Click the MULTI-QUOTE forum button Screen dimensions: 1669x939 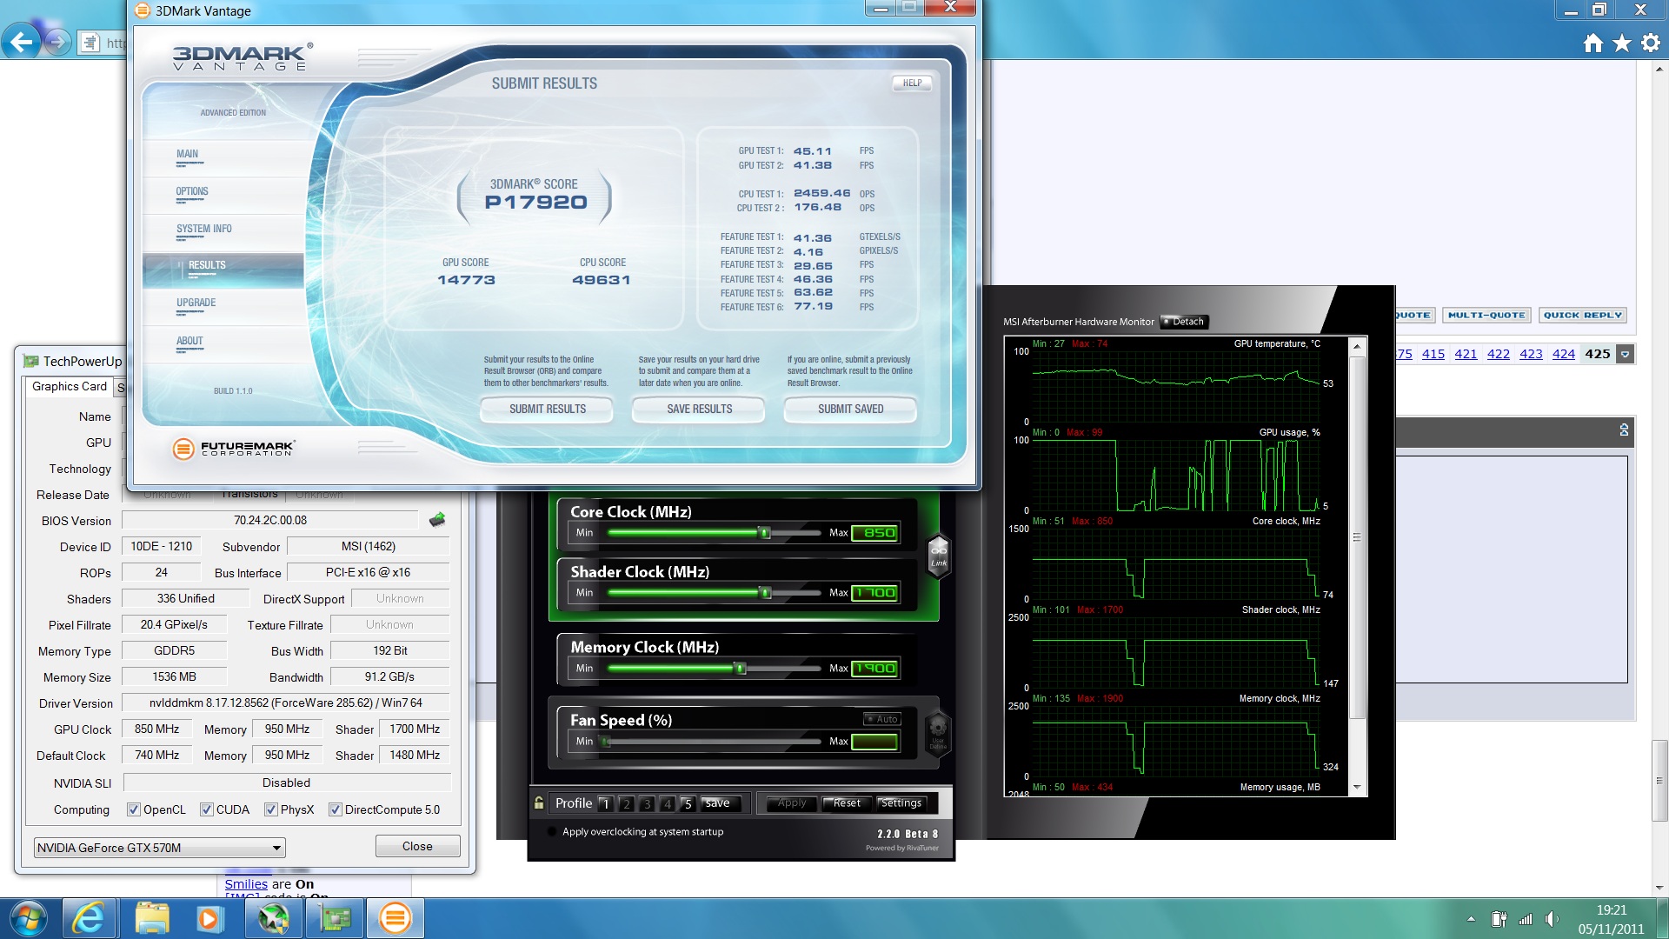1486,316
